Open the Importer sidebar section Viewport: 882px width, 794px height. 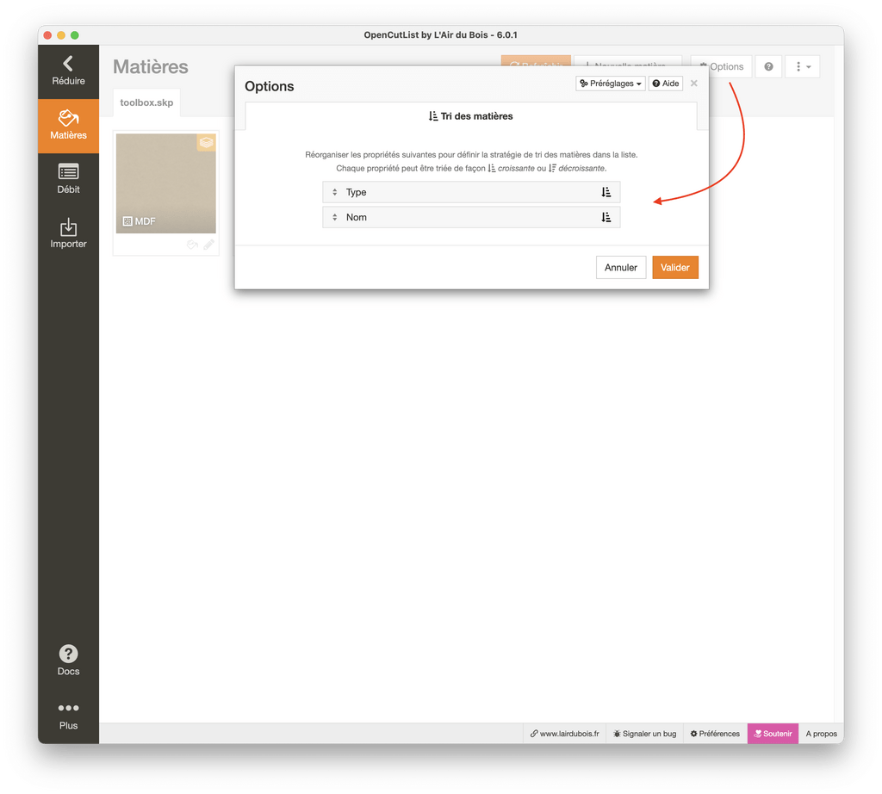[68, 233]
